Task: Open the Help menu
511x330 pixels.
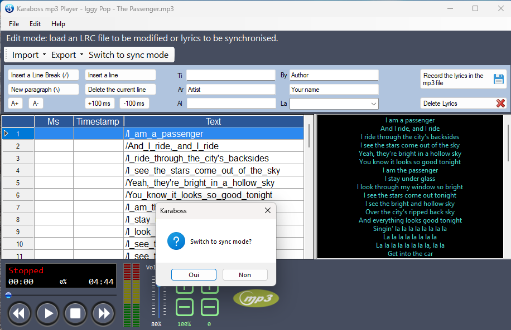Action: tap(58, 24)
